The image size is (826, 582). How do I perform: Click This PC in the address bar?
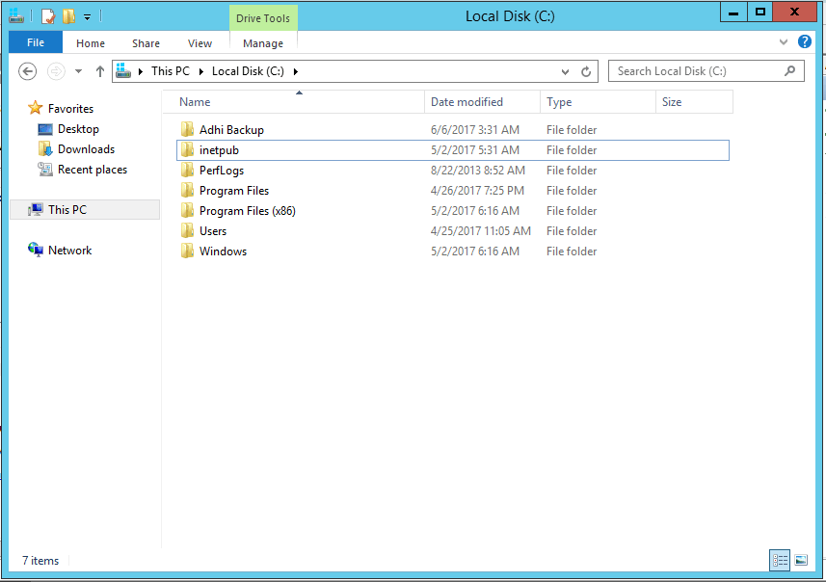171,71
